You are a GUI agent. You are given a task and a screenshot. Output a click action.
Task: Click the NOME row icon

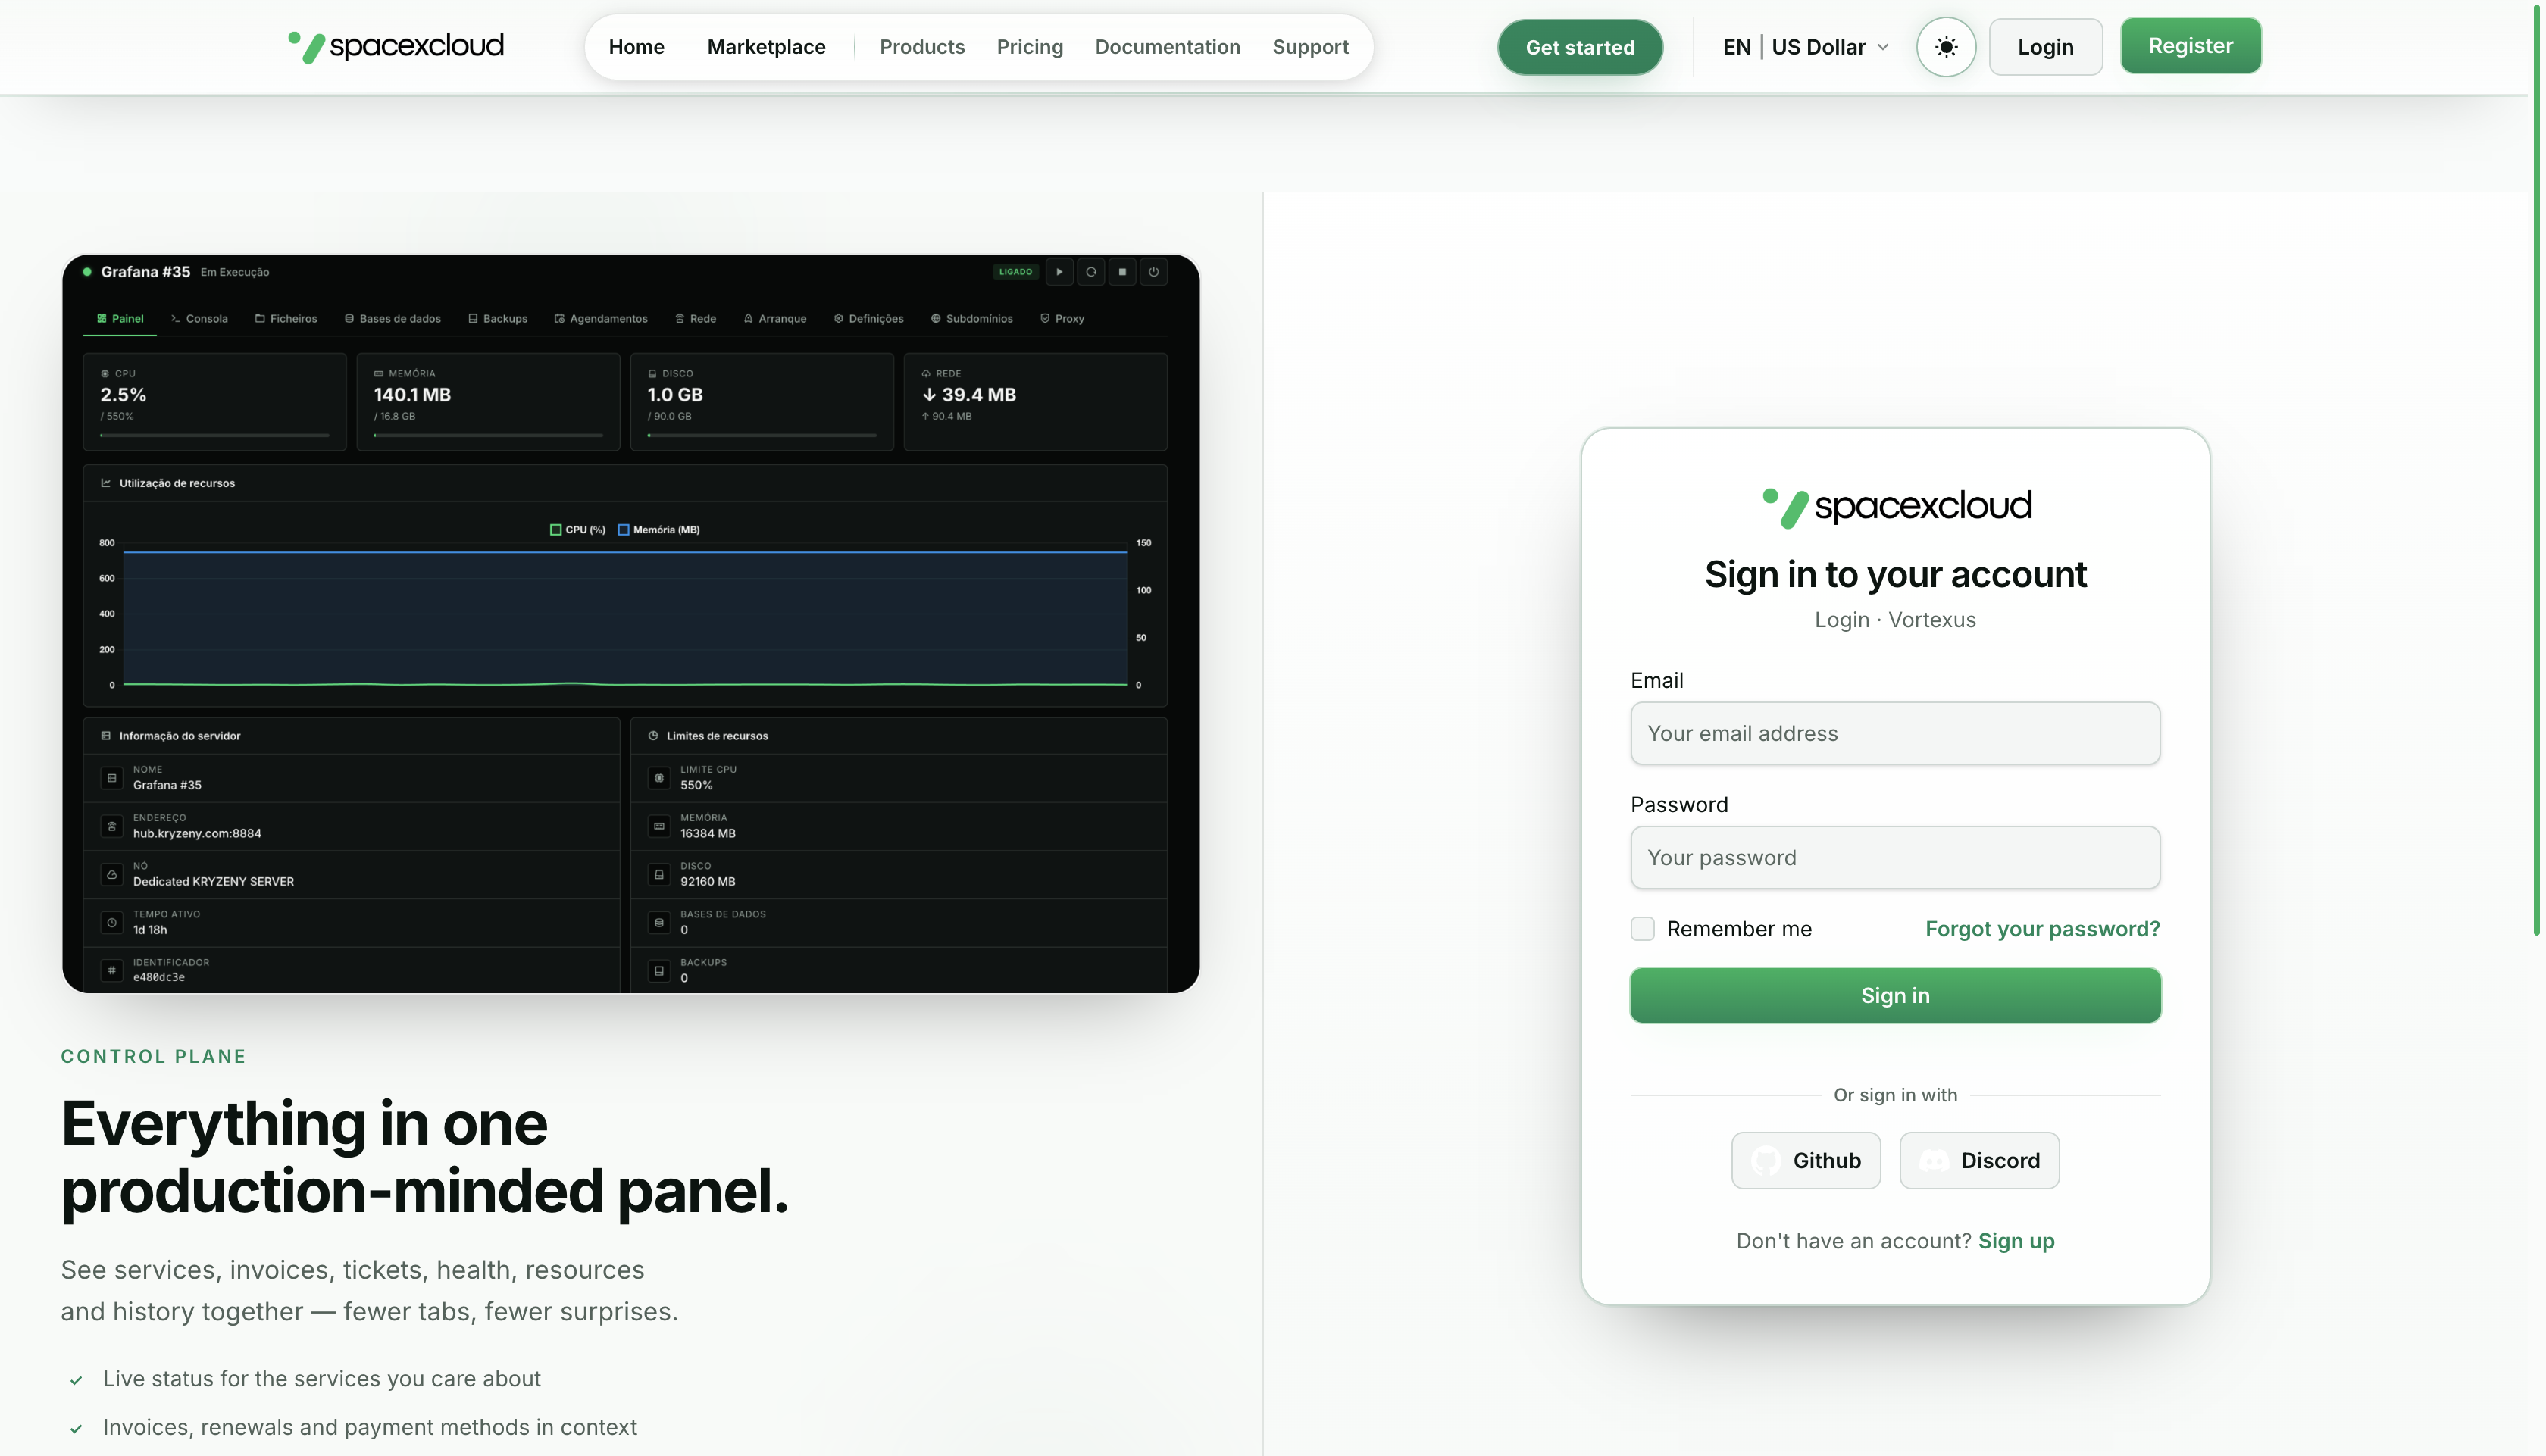(x=112, y=778)
